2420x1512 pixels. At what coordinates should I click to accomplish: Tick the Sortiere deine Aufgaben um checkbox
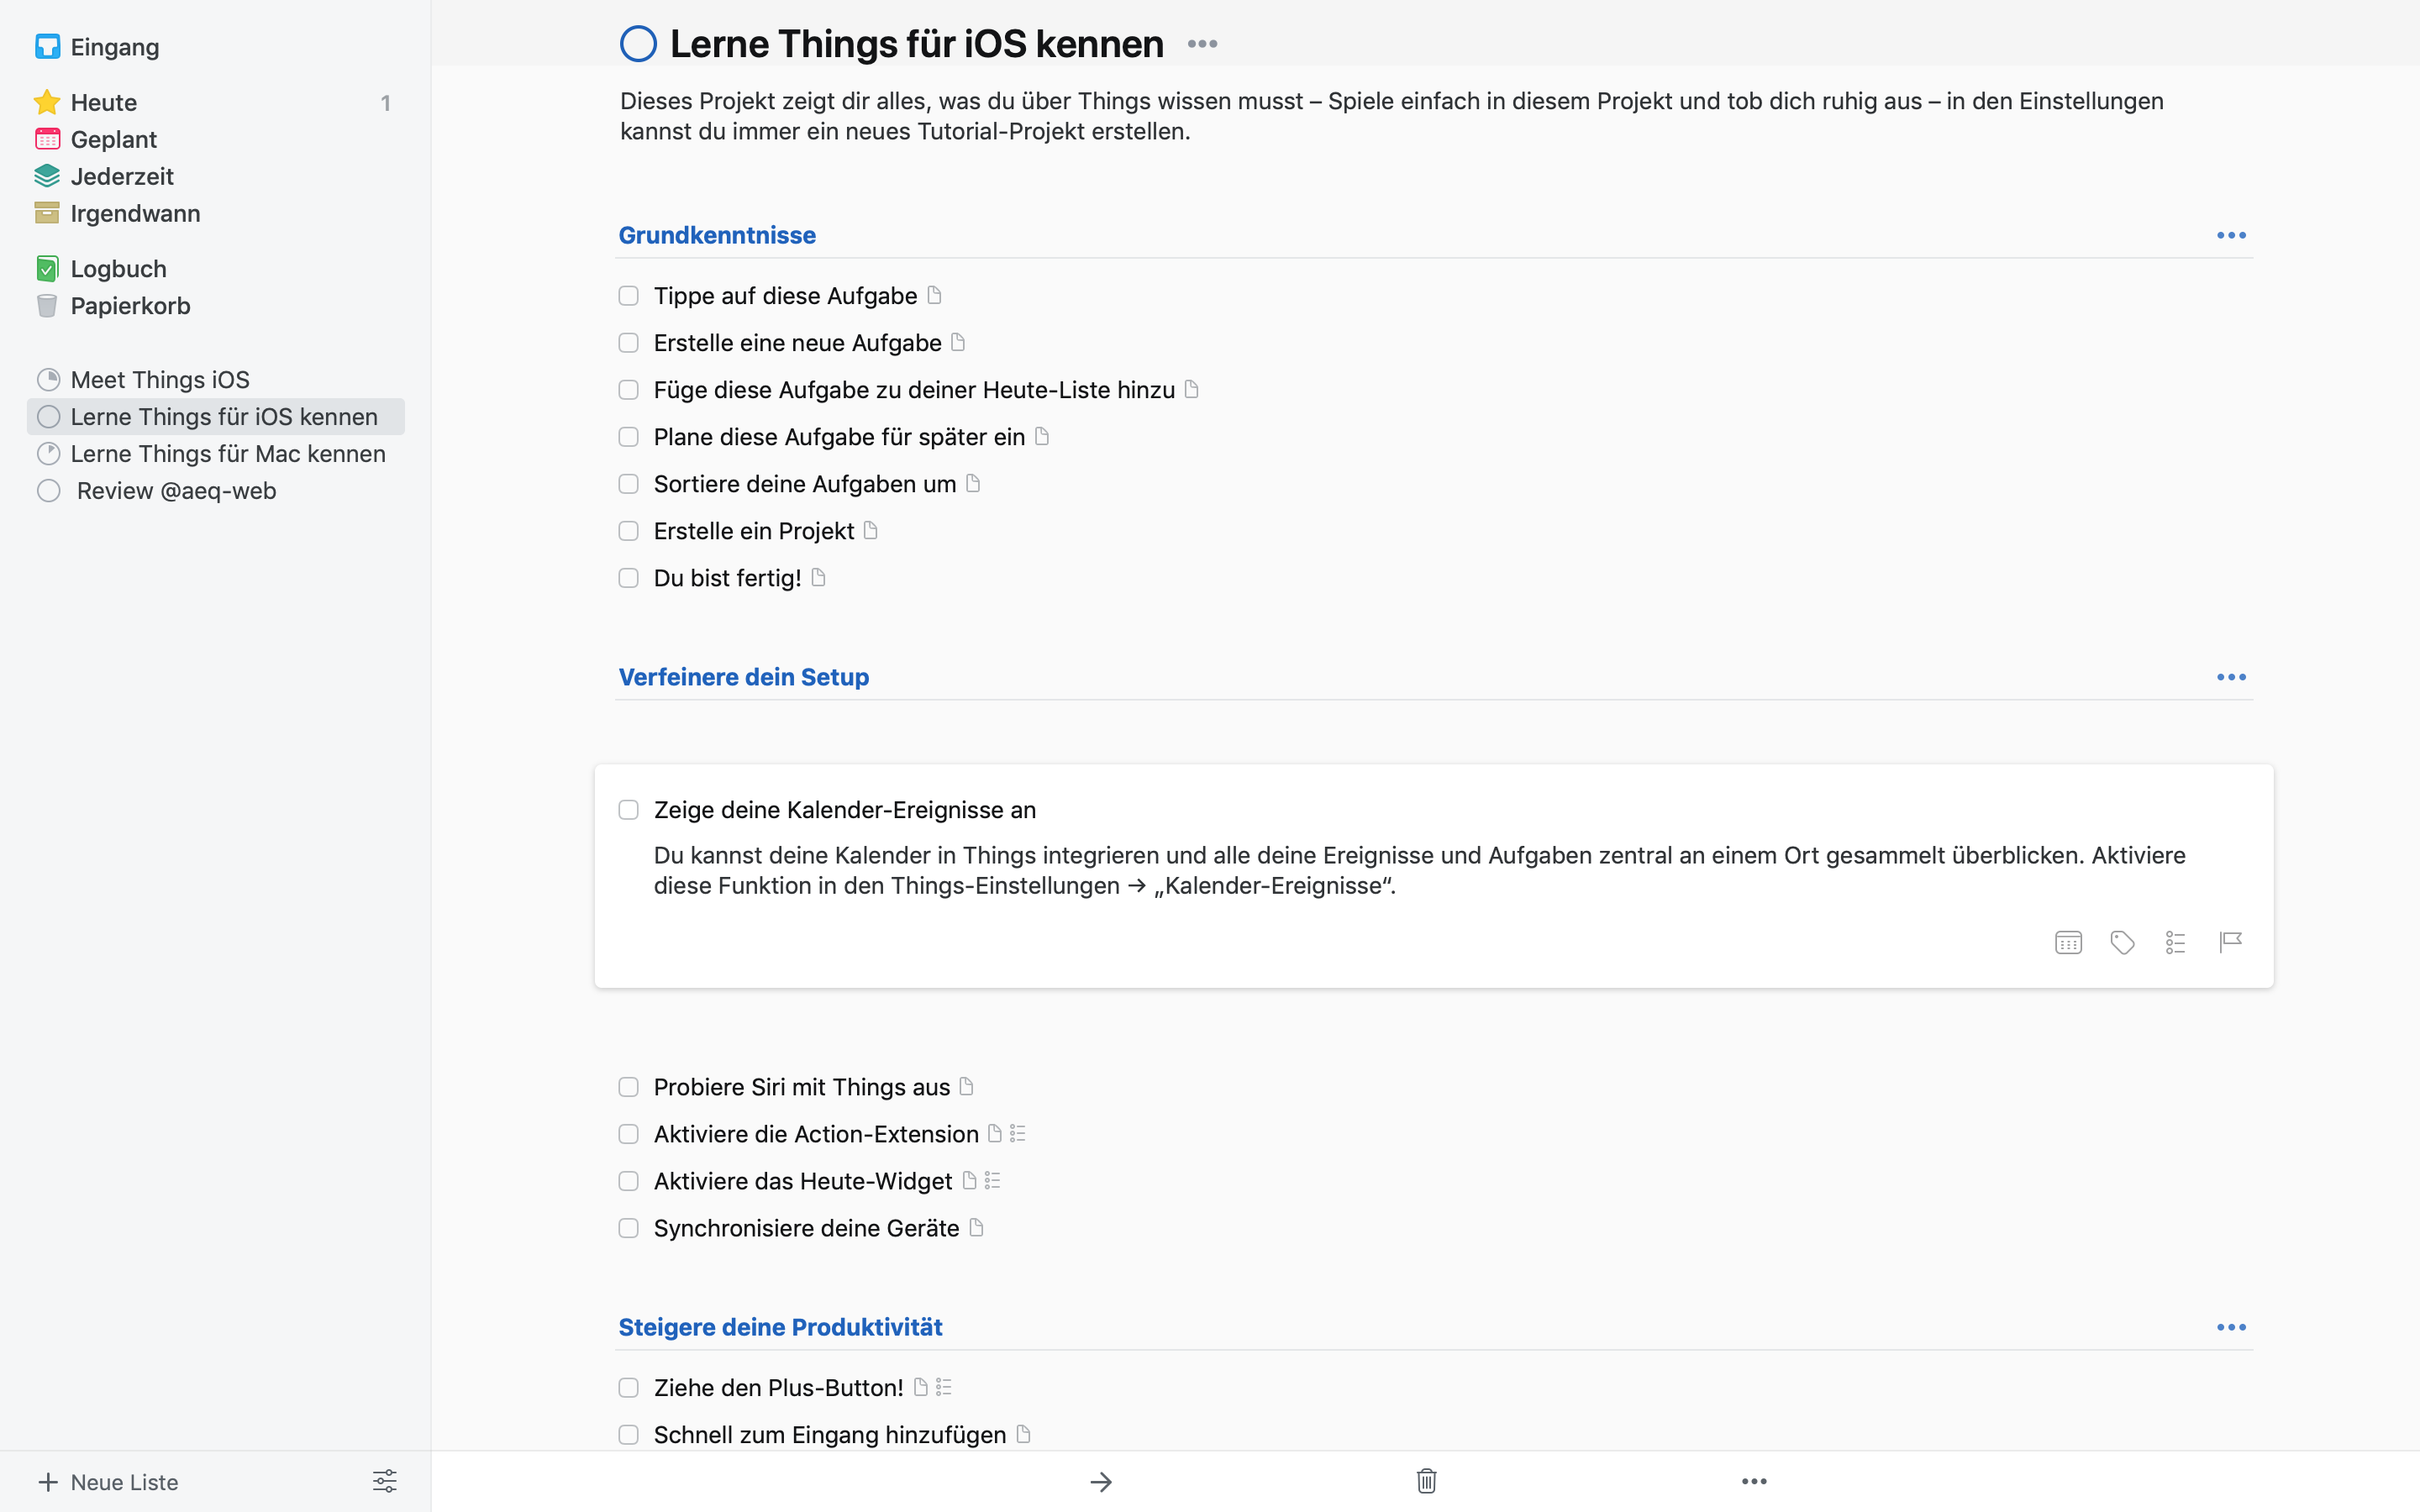[x=628, y=484]
